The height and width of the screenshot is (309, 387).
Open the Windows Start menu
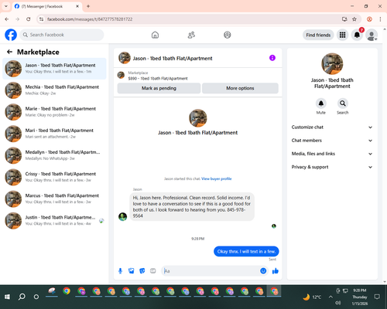(x=7, y=297)
